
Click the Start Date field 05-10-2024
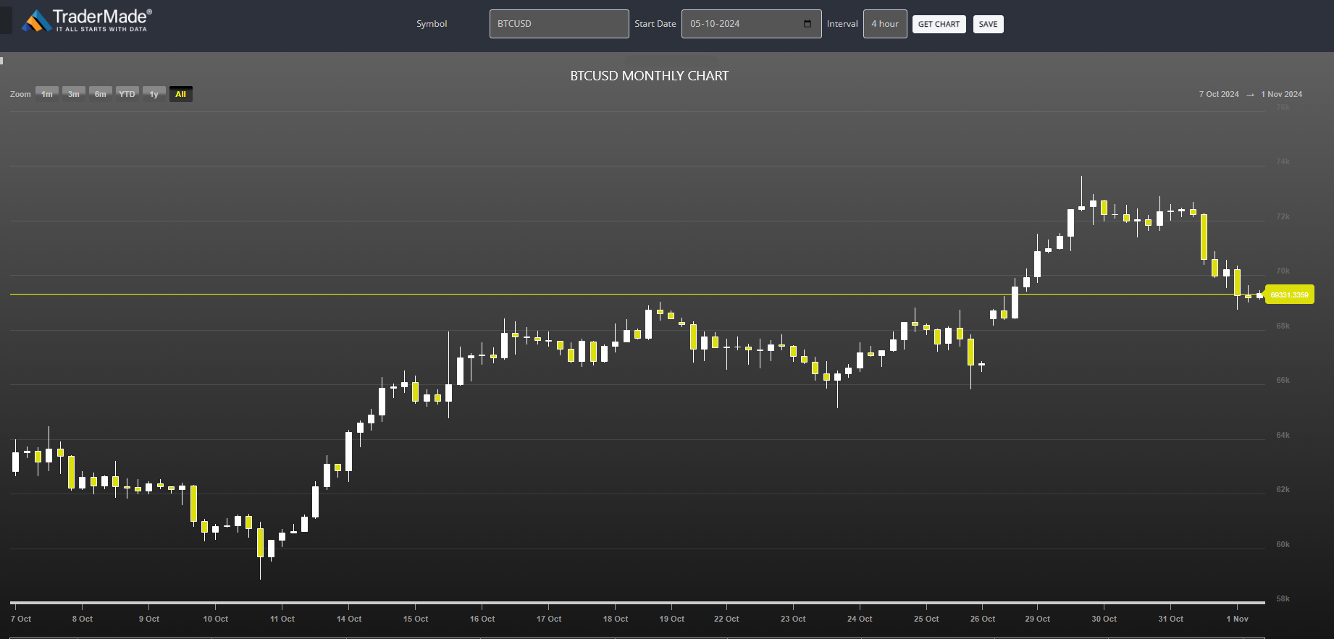pyautogui.click(x=751, y=24)
